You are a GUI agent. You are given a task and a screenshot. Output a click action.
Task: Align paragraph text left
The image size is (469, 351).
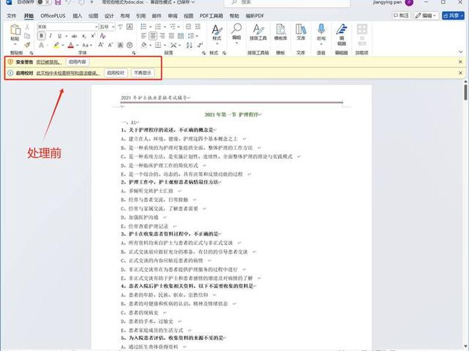point(144,36)
